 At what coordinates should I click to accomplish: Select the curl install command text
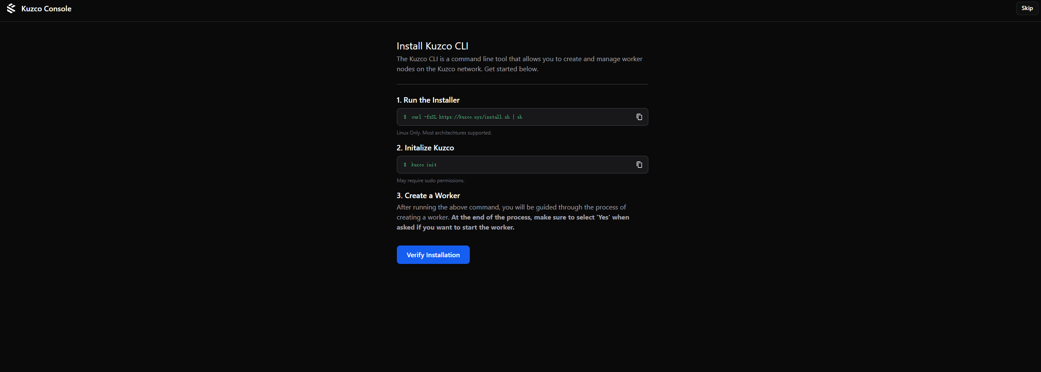coord(466,117)
